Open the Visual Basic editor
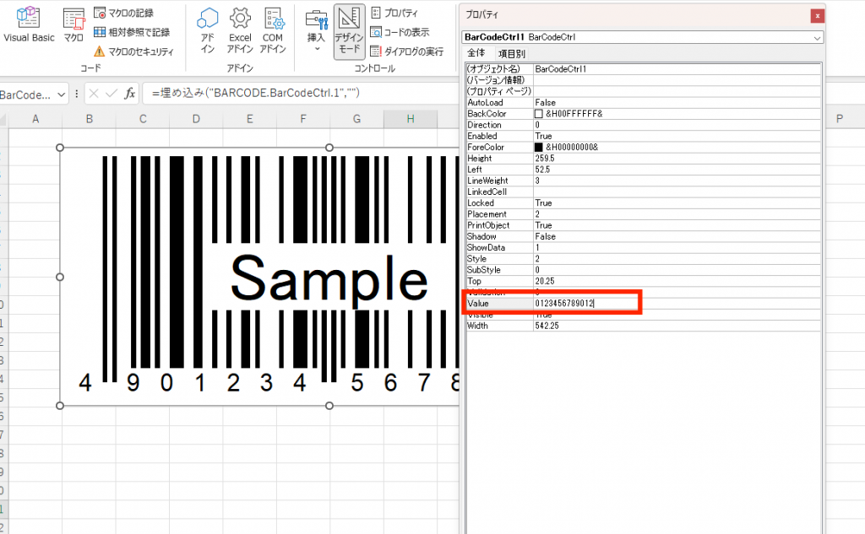The image size is (865, 534). coord(28,25)
